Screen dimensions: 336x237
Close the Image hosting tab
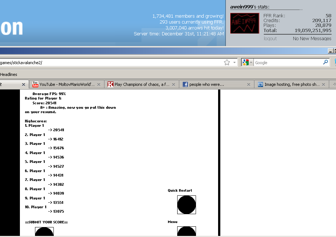[323, 84]
